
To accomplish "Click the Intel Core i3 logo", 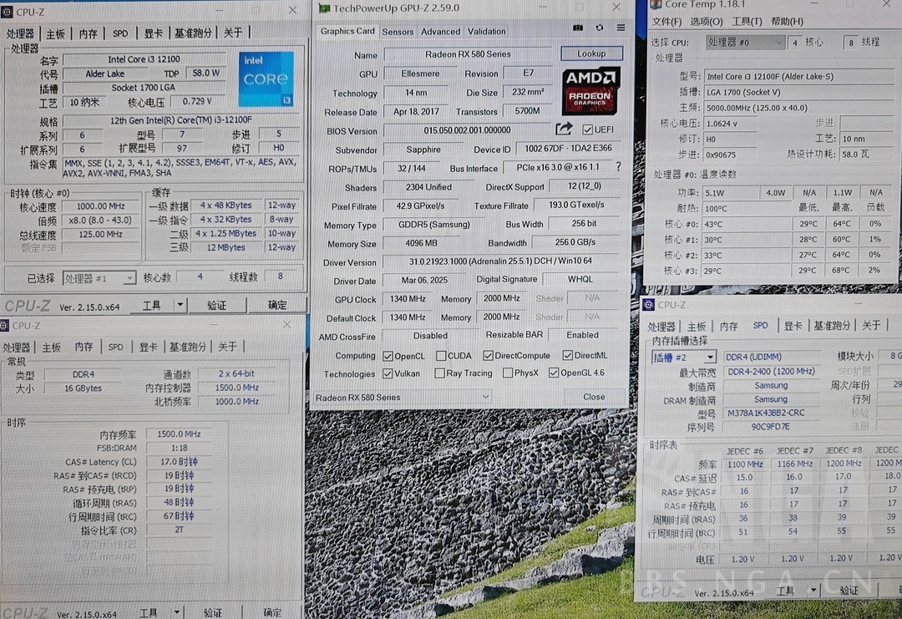I will [266, 79].
